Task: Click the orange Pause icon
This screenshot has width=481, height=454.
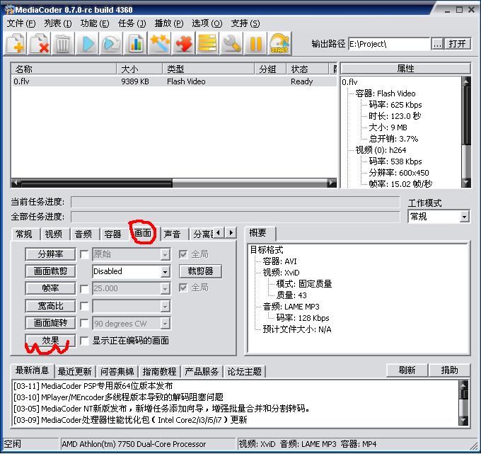Action: [x=255, y=44]
